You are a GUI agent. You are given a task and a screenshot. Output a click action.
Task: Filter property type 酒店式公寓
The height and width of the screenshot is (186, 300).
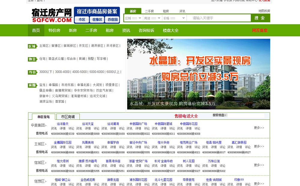coord(56,59)
